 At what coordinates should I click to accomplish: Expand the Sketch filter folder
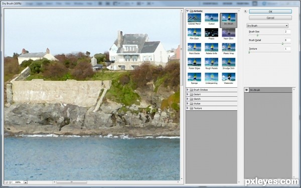coord(187,99)
